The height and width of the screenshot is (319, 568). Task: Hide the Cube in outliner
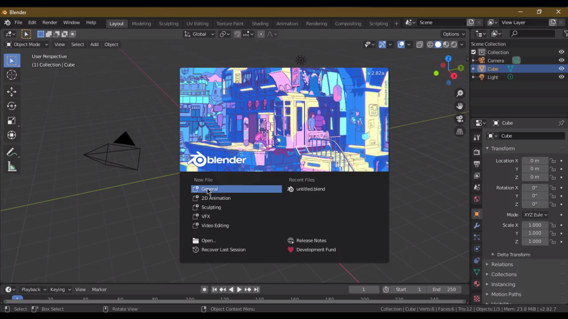coord(561,69)
